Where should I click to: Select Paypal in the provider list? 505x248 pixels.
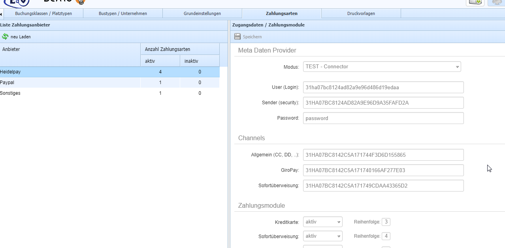point(7,83)
